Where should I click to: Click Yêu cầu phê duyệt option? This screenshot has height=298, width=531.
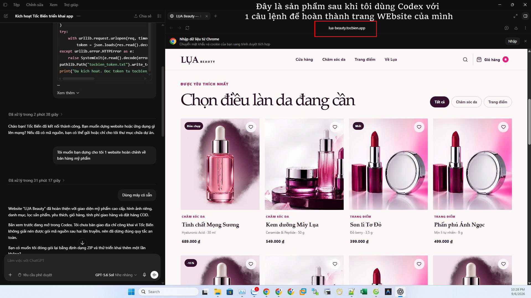pos(35,275)
